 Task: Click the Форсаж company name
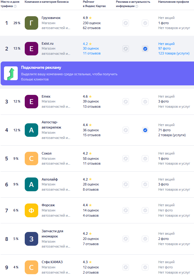pos(48,205)
